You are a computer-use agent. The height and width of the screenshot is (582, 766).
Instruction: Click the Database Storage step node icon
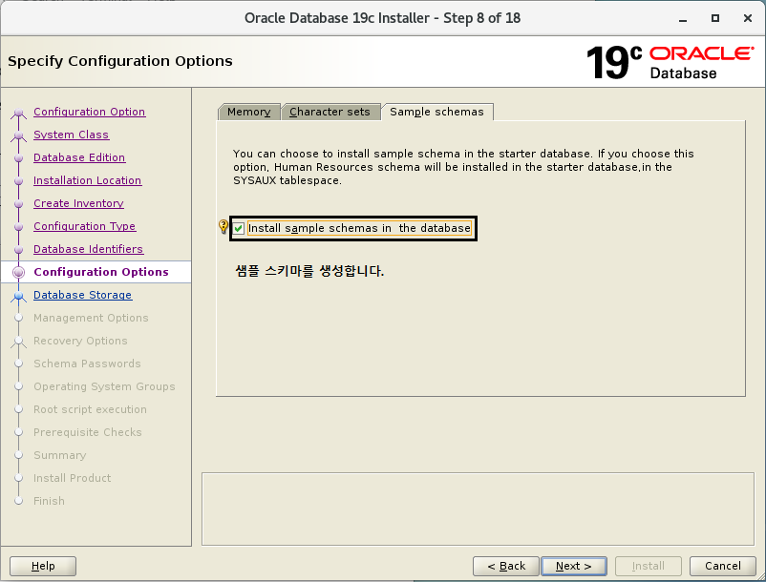tap(18, 296)
